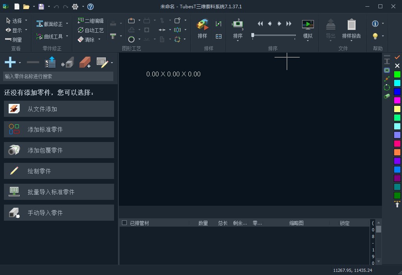Viewport: 402px width, 275px height.
Task: Check the 已排管材 header checkbox
Action: pos(125,223)
